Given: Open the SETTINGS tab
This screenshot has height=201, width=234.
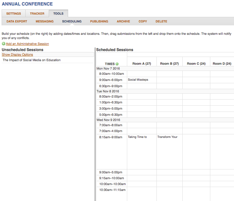Looking at the screenshot, I should click(x=14, y=13).
